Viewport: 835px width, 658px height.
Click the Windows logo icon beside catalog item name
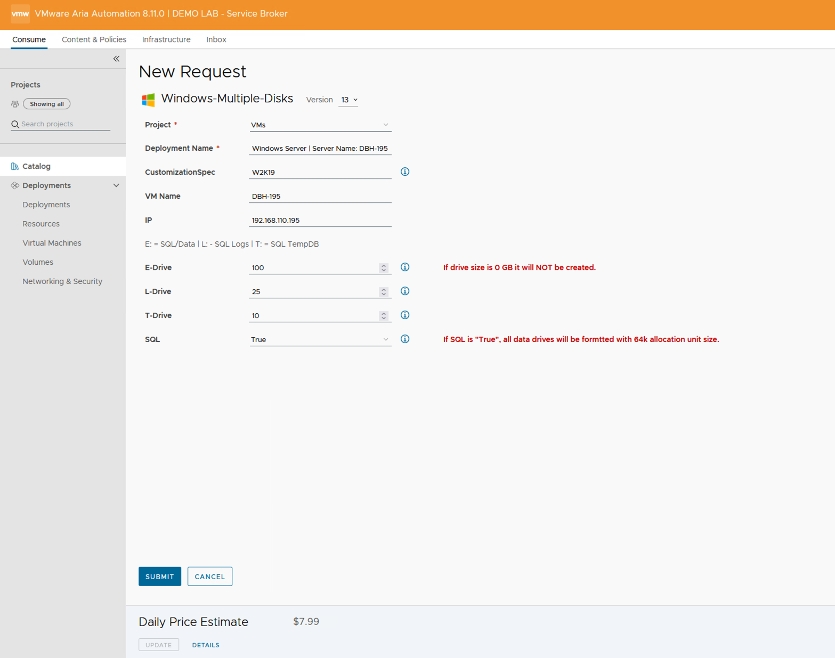[148, 100]
